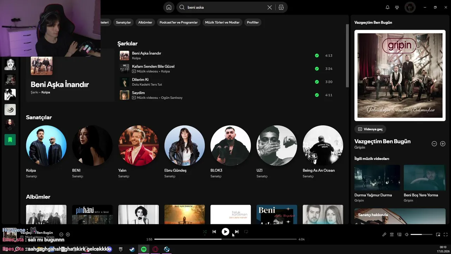Open UZI artist circle
This screenshot has height=254, width=451.
click(x=277, y=145)
